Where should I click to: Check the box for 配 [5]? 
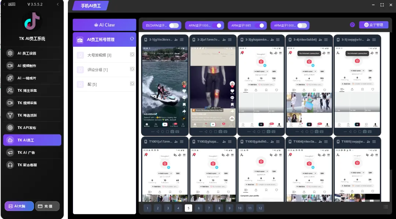click(132, 84)
